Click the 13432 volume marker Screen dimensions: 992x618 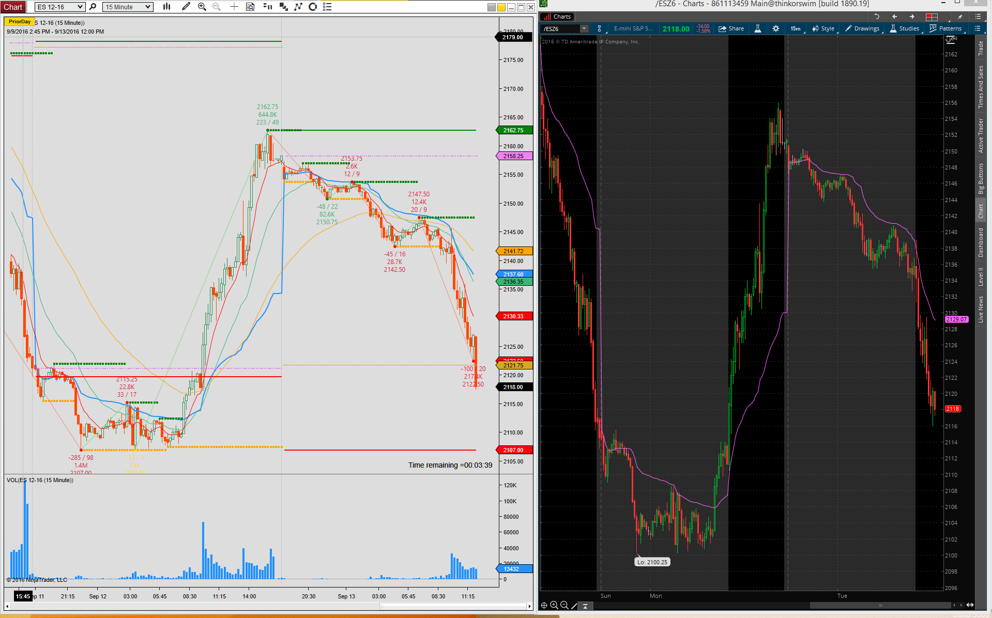(x=514, y=569)
